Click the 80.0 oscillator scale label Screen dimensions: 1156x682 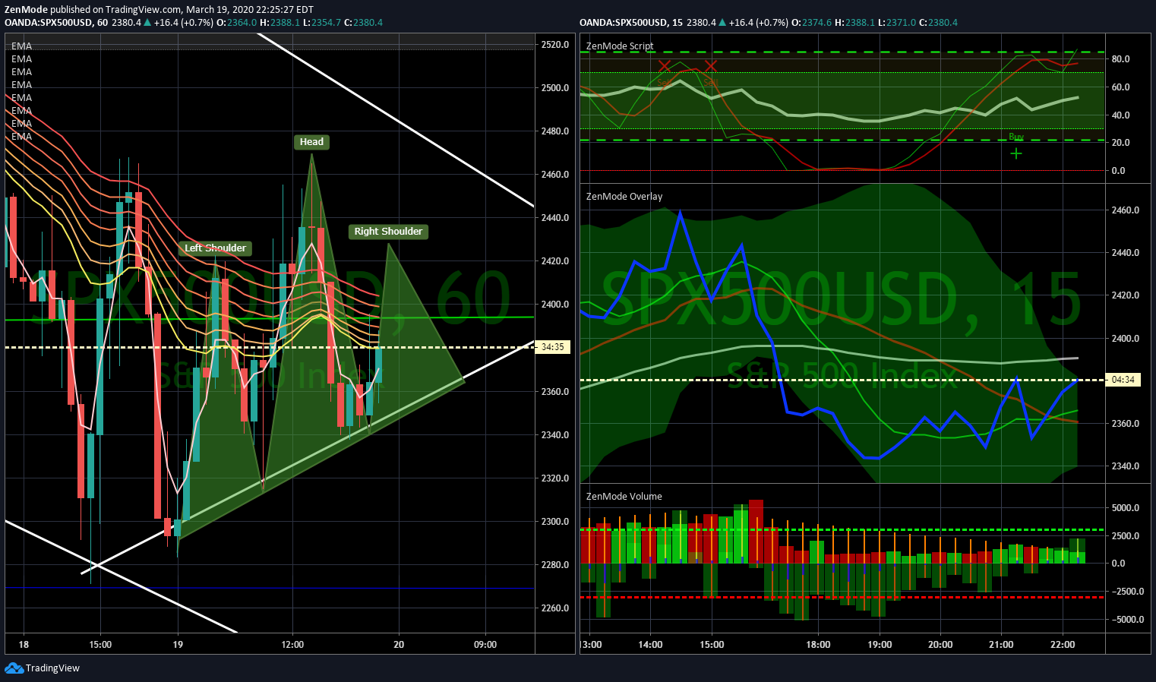point(1120,59)
